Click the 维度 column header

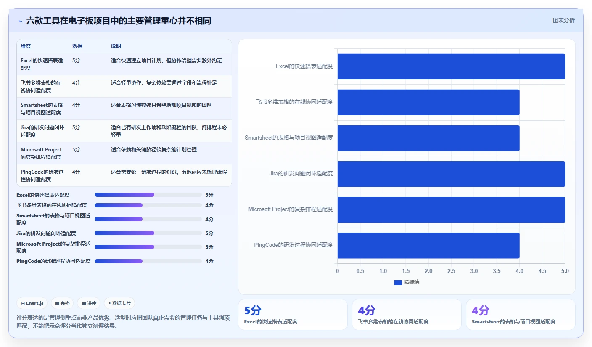pyautogui.click(x=26, y=46)
